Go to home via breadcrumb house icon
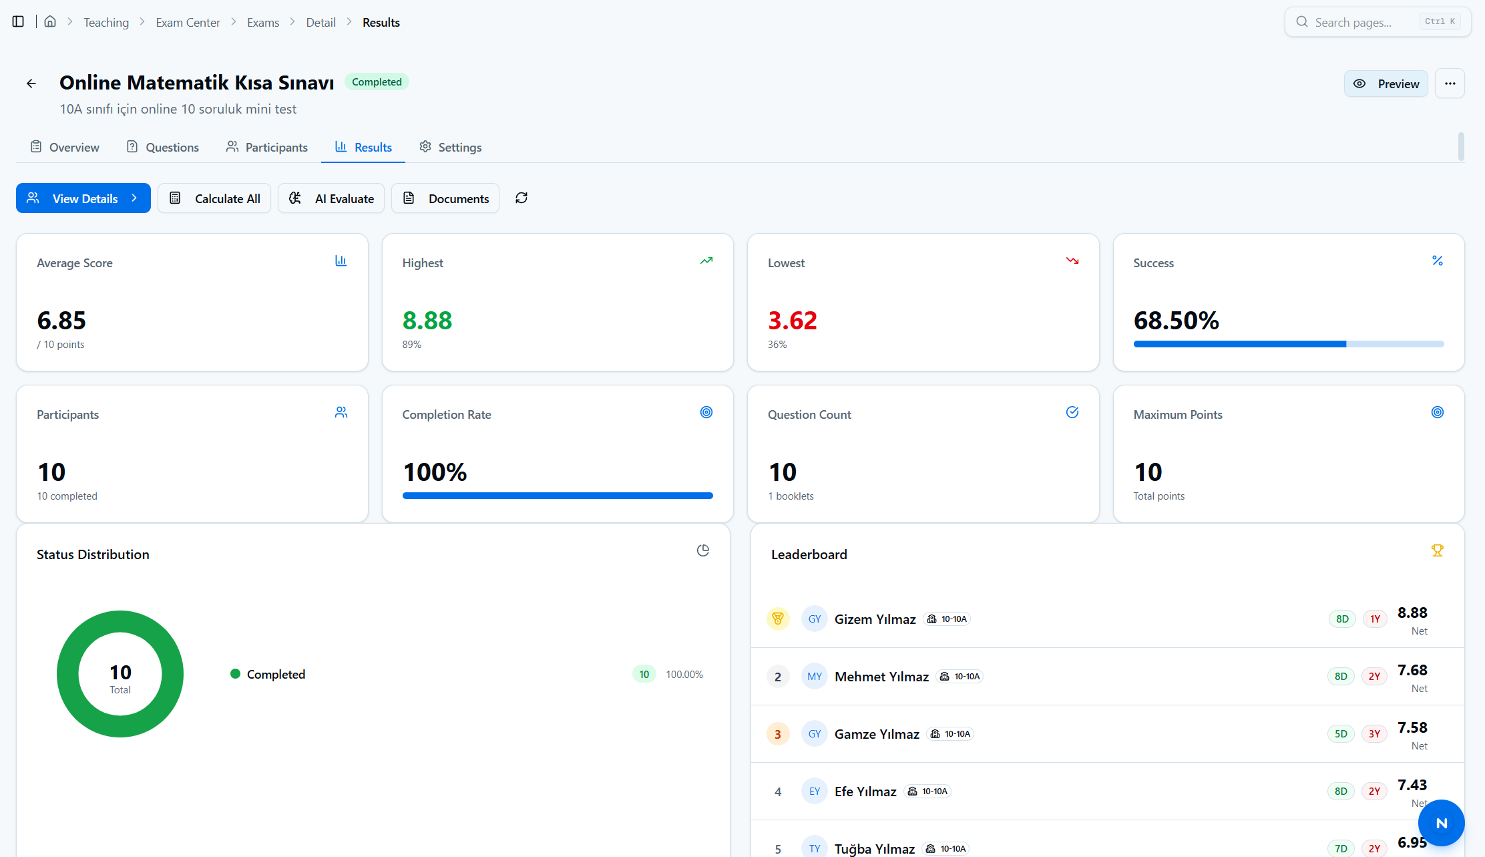 click(x=50, y=22)
